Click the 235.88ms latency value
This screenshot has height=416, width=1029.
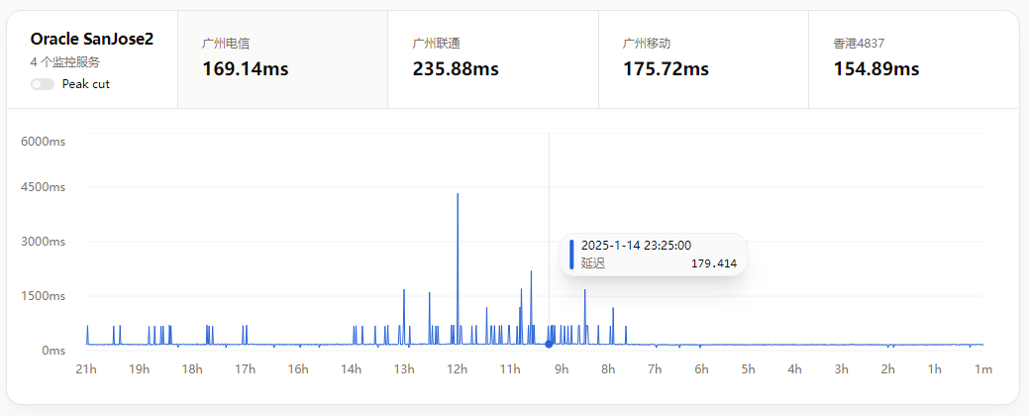[456, 68]
